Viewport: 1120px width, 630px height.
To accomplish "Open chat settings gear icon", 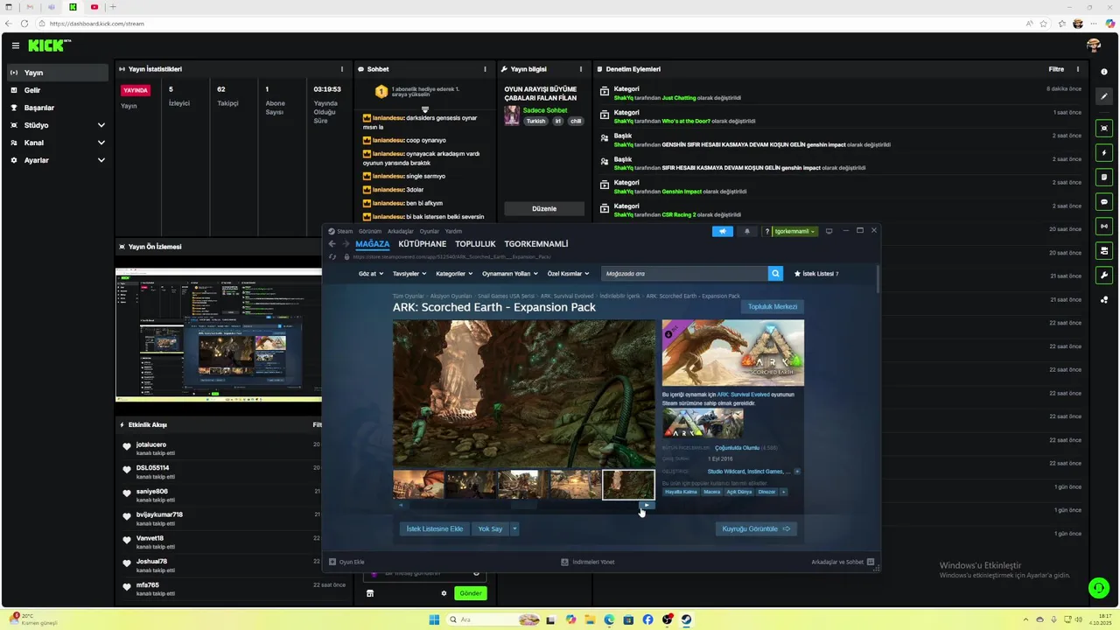I will click(x=444, y=593).
